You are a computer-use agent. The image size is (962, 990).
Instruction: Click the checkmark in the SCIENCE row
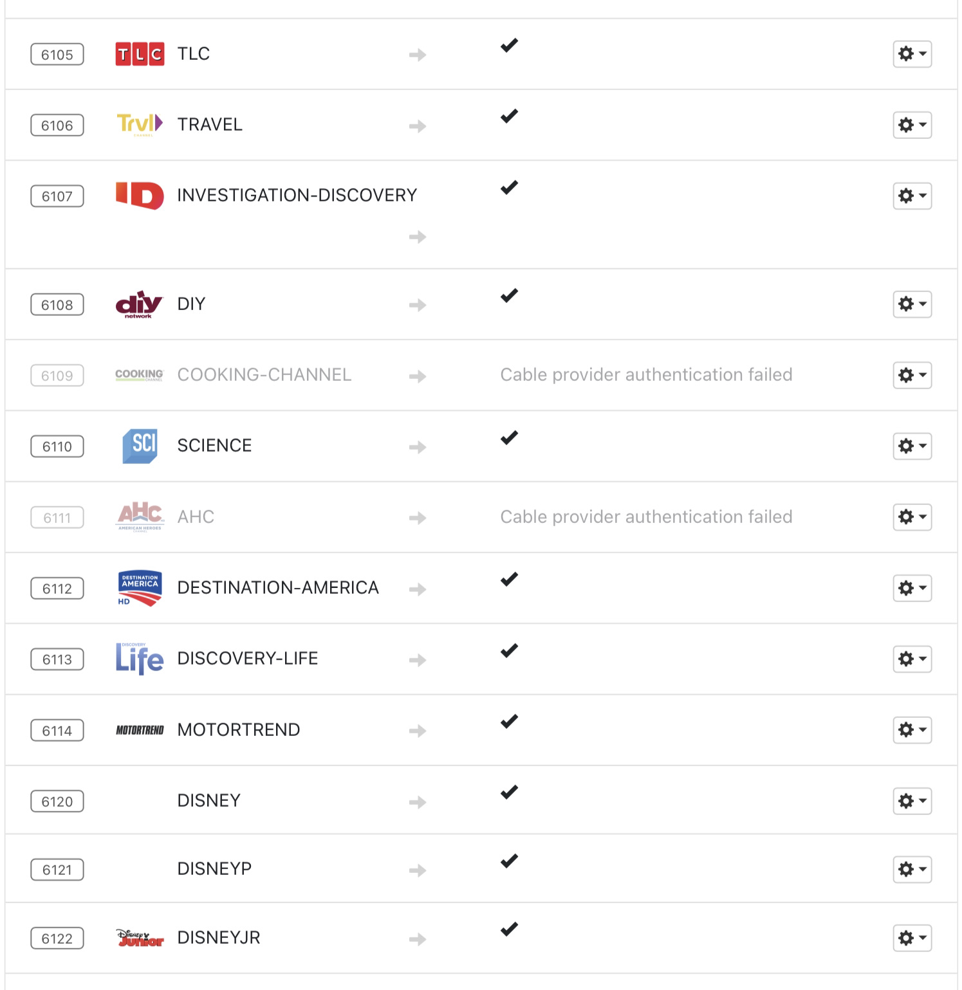tap(509, 438)
